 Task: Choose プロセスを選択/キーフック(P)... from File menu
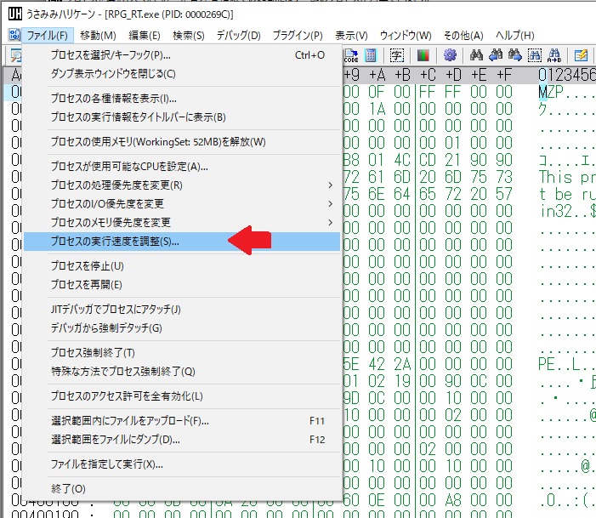111,55
